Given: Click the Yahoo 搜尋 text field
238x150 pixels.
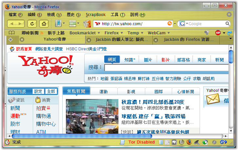Looking at the screenshot, I should pos(167,68).
